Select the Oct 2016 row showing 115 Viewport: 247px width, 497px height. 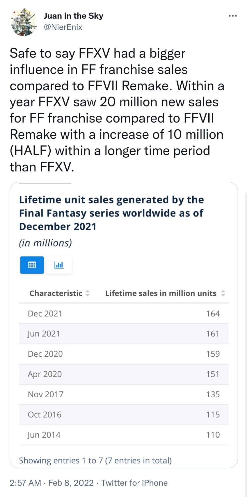(124, 414)
